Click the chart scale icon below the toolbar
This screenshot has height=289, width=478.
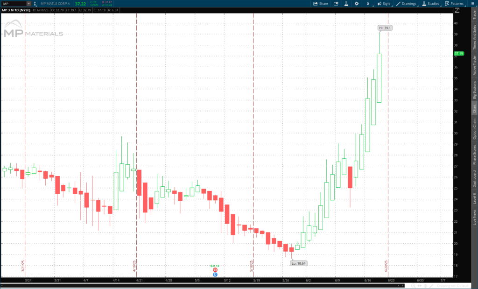coord(457,10)
